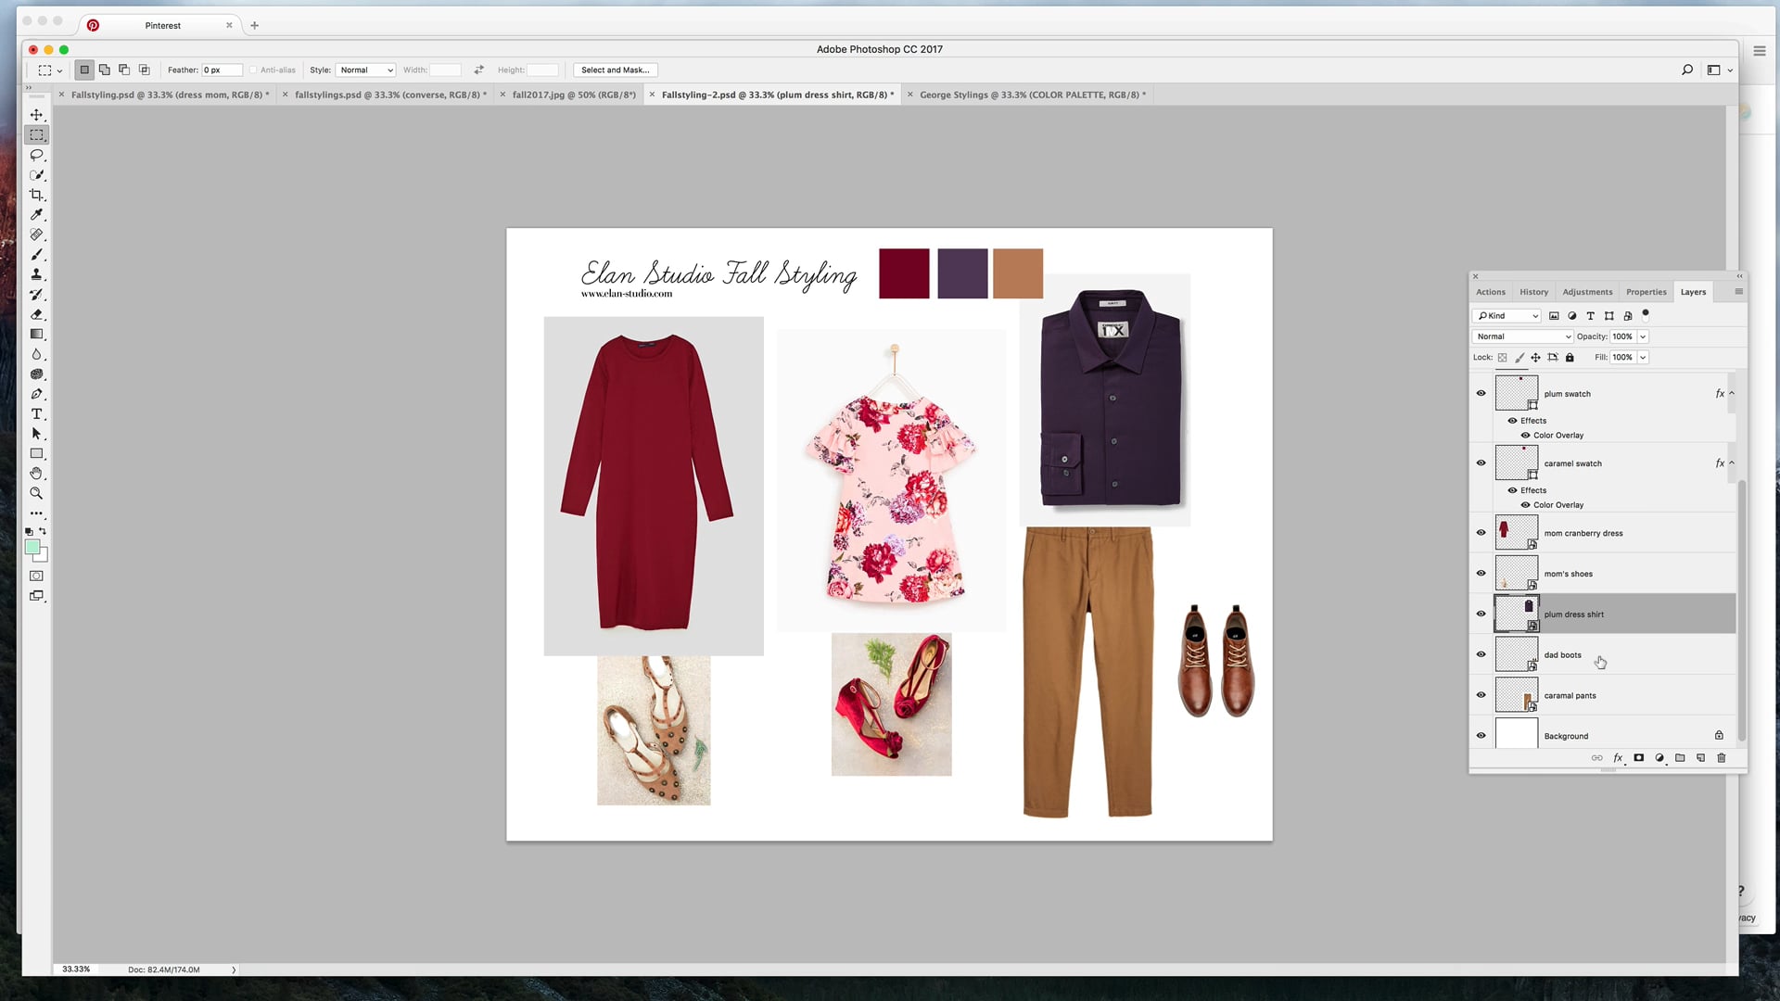1780x1001 pixels.
Task: Select the Horizontal Type tool
Action: 37,413
